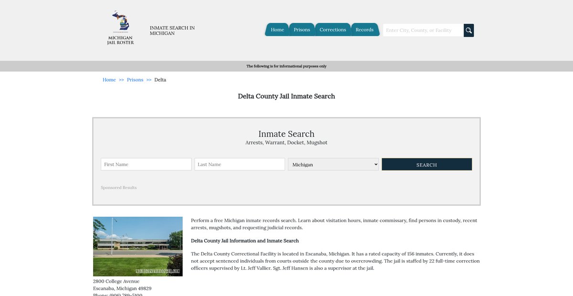Open the Records navigation tab
The height and width of the screenshot is (296, 573).
(365, 30)
